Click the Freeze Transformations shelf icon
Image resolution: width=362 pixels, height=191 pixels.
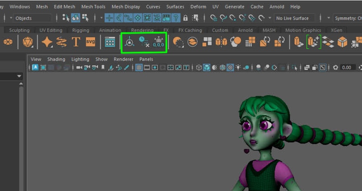[x=158, y=42]
